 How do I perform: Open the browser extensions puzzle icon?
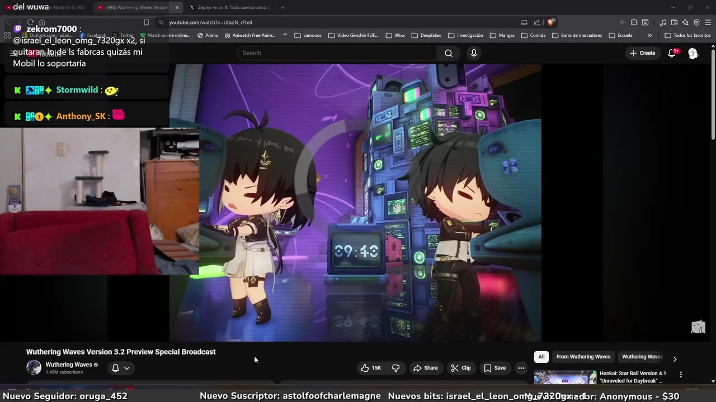pos(634,22)
